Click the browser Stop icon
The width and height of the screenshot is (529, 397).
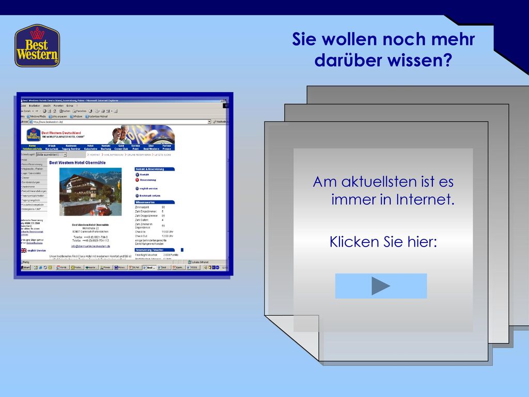44,111
